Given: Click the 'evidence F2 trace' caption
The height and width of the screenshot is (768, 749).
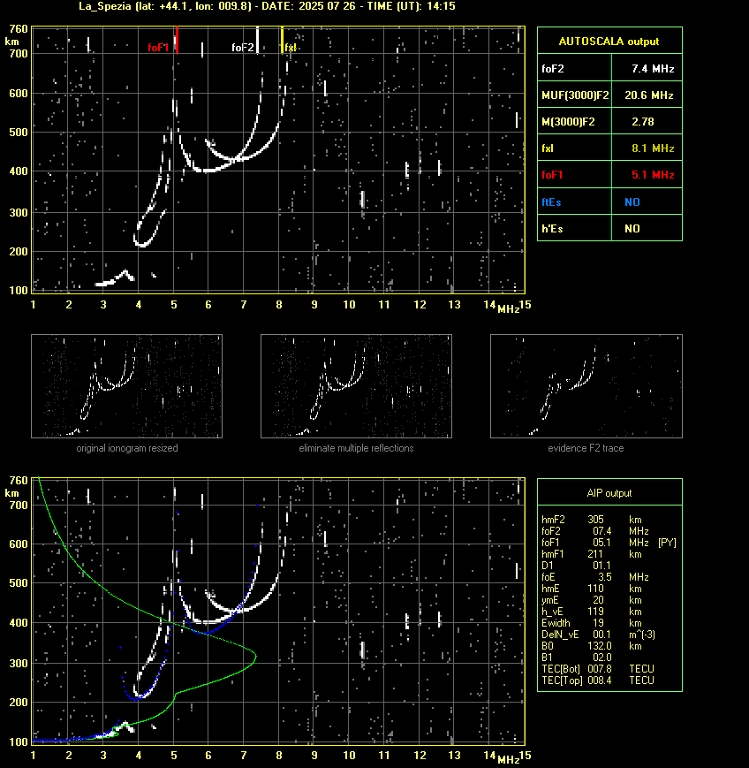Looking at the screenshot, I should (586, 448).
